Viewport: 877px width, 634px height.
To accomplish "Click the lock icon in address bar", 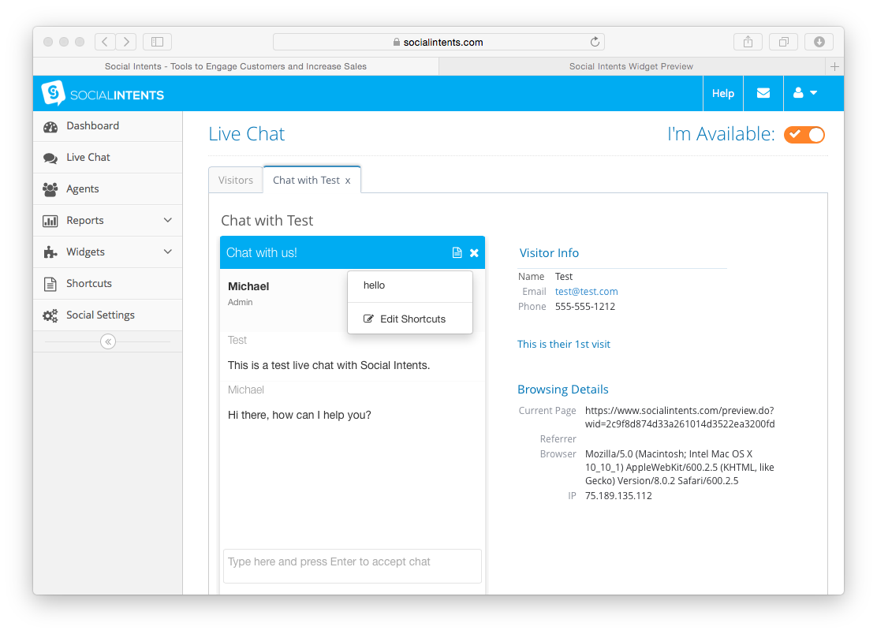I will point(397,42).
